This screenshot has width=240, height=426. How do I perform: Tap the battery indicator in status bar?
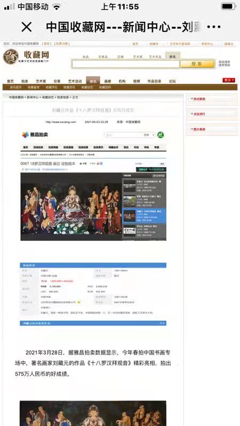pos(228,6)
